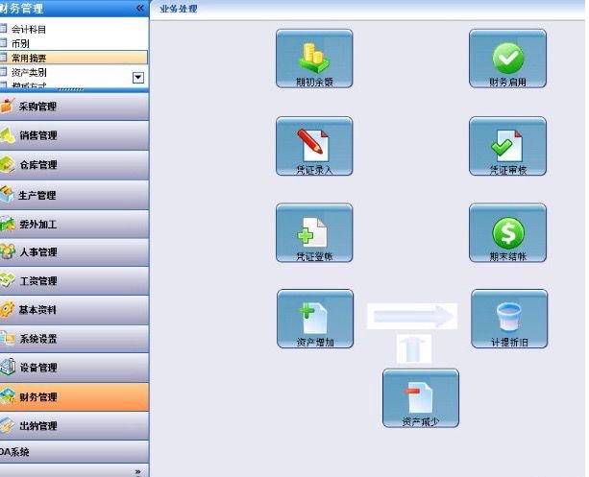Open the 资产减少 asset decrease icon

[x=421, y=398]
